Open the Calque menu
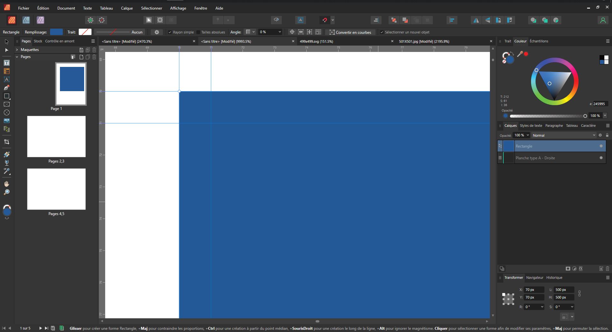The width and height of the screenshot is (612, 332). 127,8
